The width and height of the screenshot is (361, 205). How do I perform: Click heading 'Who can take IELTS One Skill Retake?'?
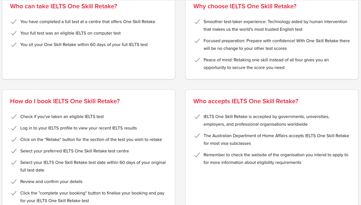(64, 6)
